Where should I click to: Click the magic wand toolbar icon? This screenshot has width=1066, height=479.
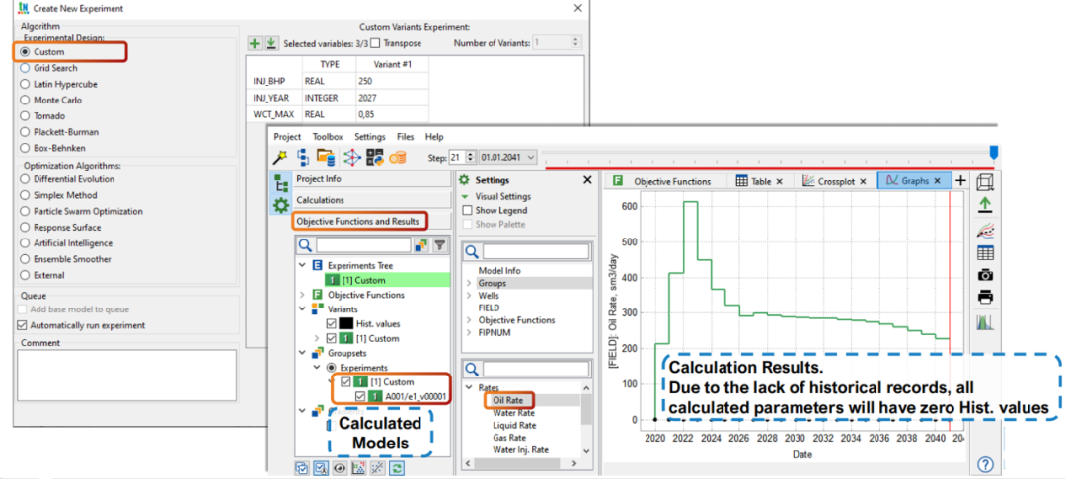[x=280, y=157]
